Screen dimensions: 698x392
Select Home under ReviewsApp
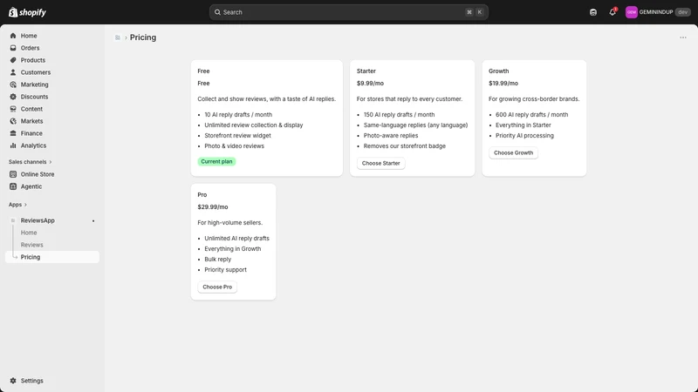29,233
